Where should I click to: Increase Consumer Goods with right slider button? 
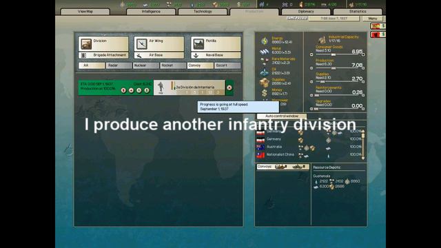tap(363, 54)
